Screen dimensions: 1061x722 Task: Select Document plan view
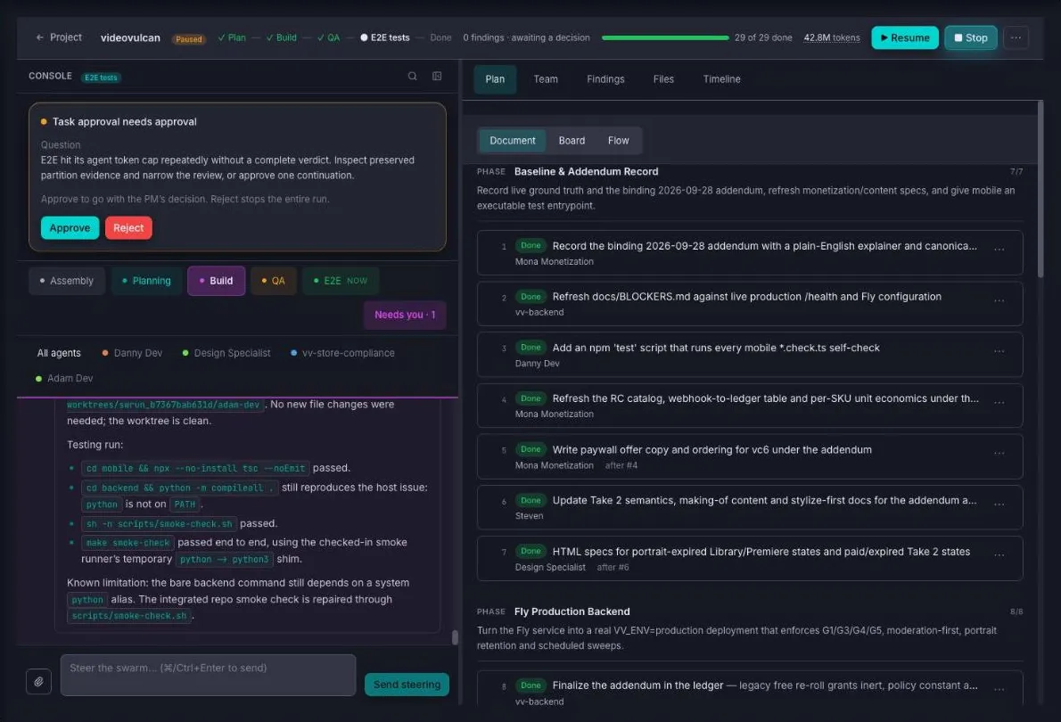click(513, 141)
